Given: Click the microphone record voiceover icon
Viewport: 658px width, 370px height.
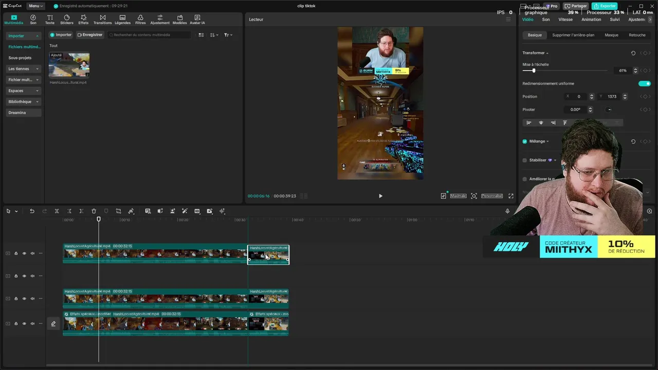Looking at the screenshot, I should click(x=507, y=211).
